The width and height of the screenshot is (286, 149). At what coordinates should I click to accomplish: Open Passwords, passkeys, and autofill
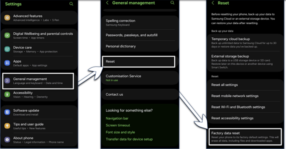140,35
